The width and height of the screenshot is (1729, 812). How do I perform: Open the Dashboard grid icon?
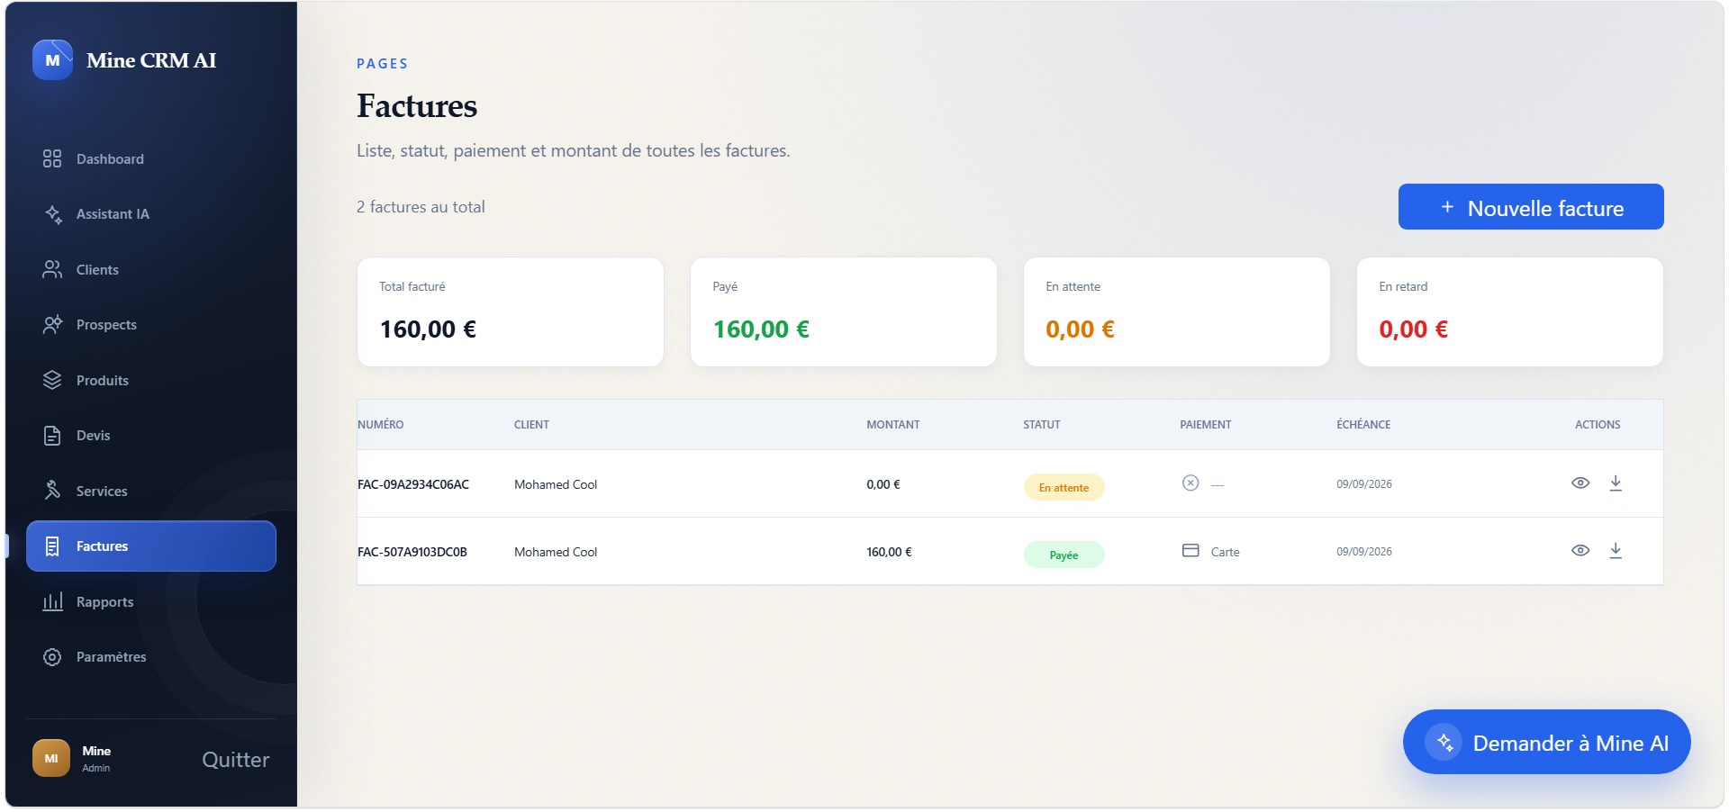pyautogui.click(x=52, y=158)
